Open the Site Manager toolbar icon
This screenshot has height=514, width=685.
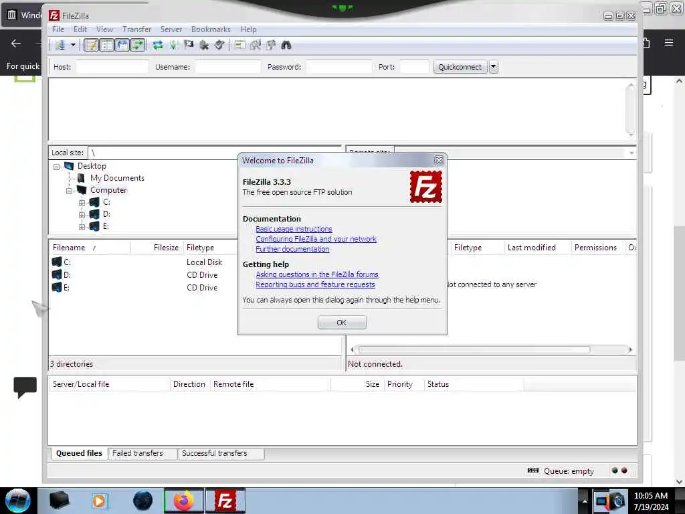coord(60,45)
